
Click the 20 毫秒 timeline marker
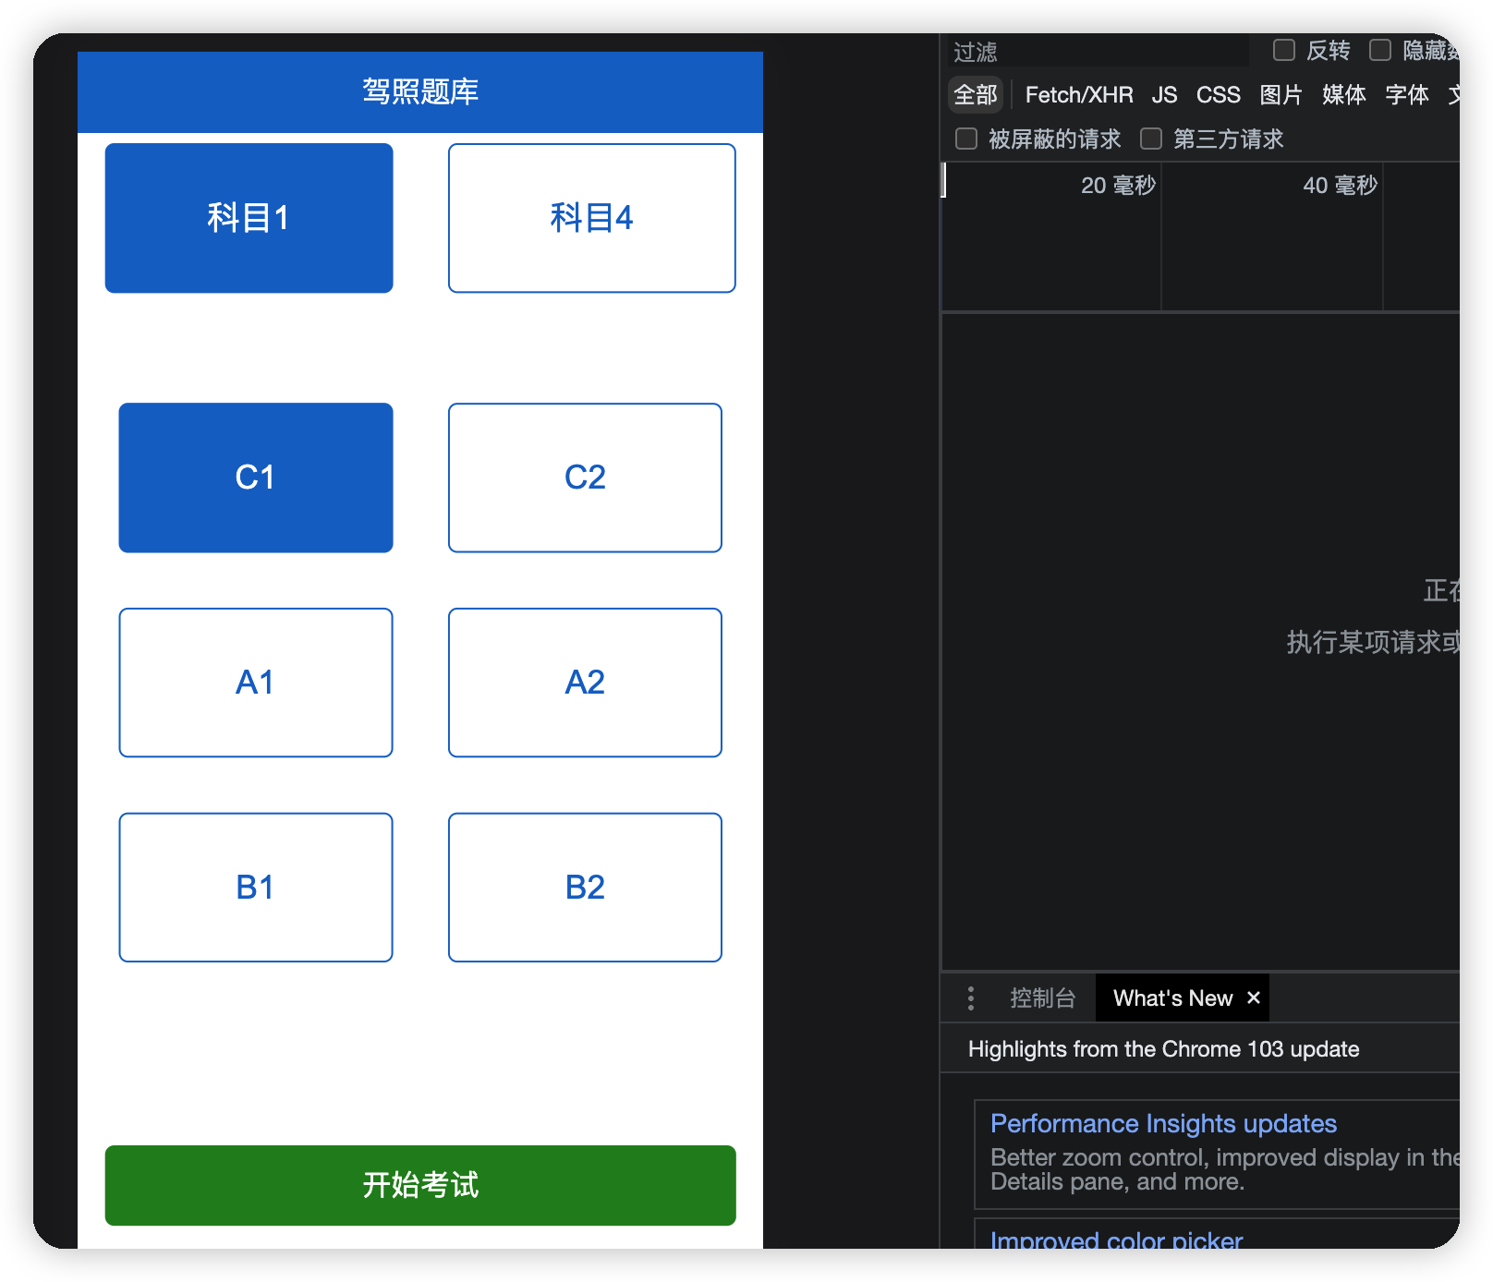click(x=1118, y=186)
